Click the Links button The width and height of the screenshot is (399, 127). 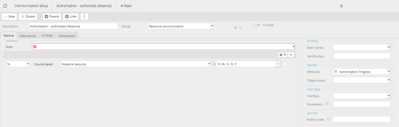point(70,17)
